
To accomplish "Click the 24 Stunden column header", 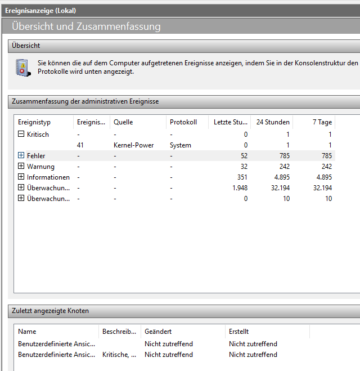I will point(272,122).
